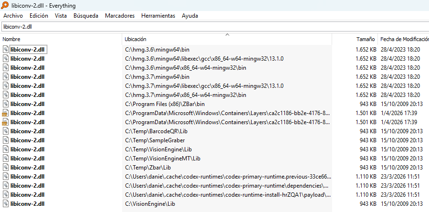
Task: Select libiconv-2.dll name in C:\VisionEngine\Lib row
Action: tap(27, 204)
